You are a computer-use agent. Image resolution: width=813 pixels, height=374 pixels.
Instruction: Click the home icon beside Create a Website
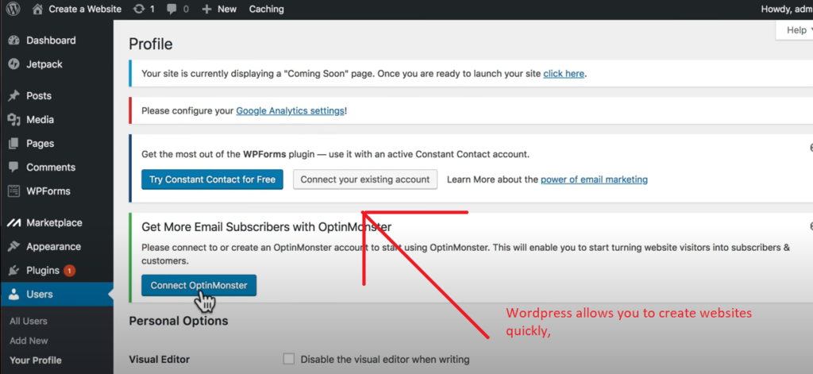37,9
